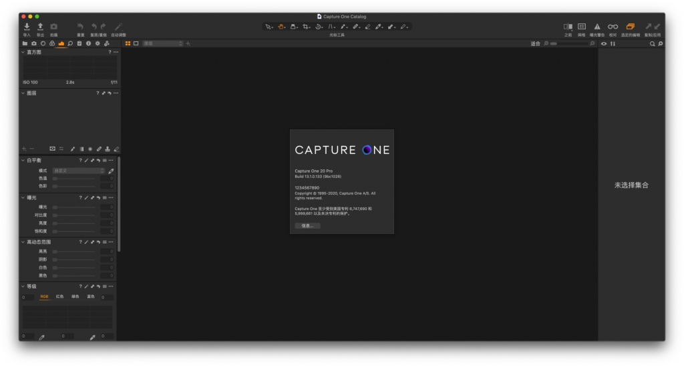This screenshot has height=366, width=684.
Task: Click browser search magnifier icon
Action: click(652, 43)
